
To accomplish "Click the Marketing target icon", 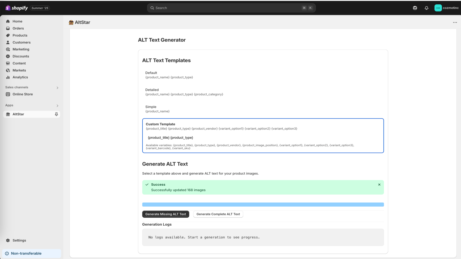I will pyautogui.click(x=8, y=49).
